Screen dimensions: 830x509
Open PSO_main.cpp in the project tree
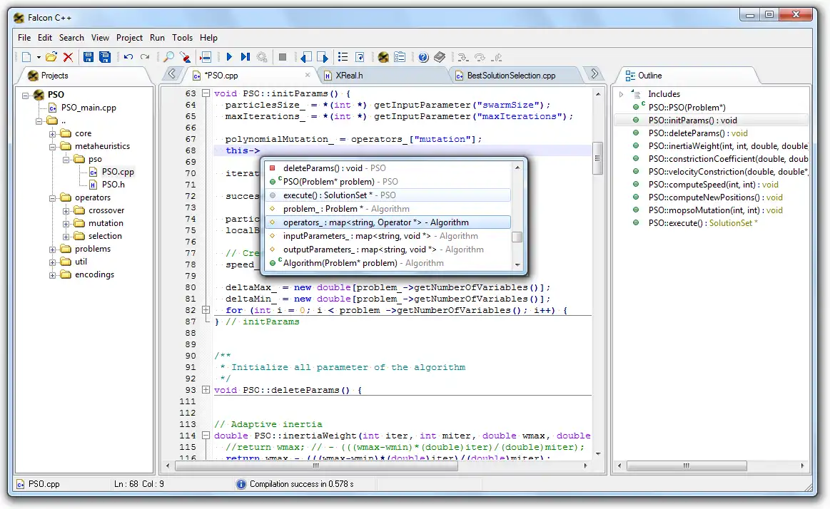(x=88, y=108)
